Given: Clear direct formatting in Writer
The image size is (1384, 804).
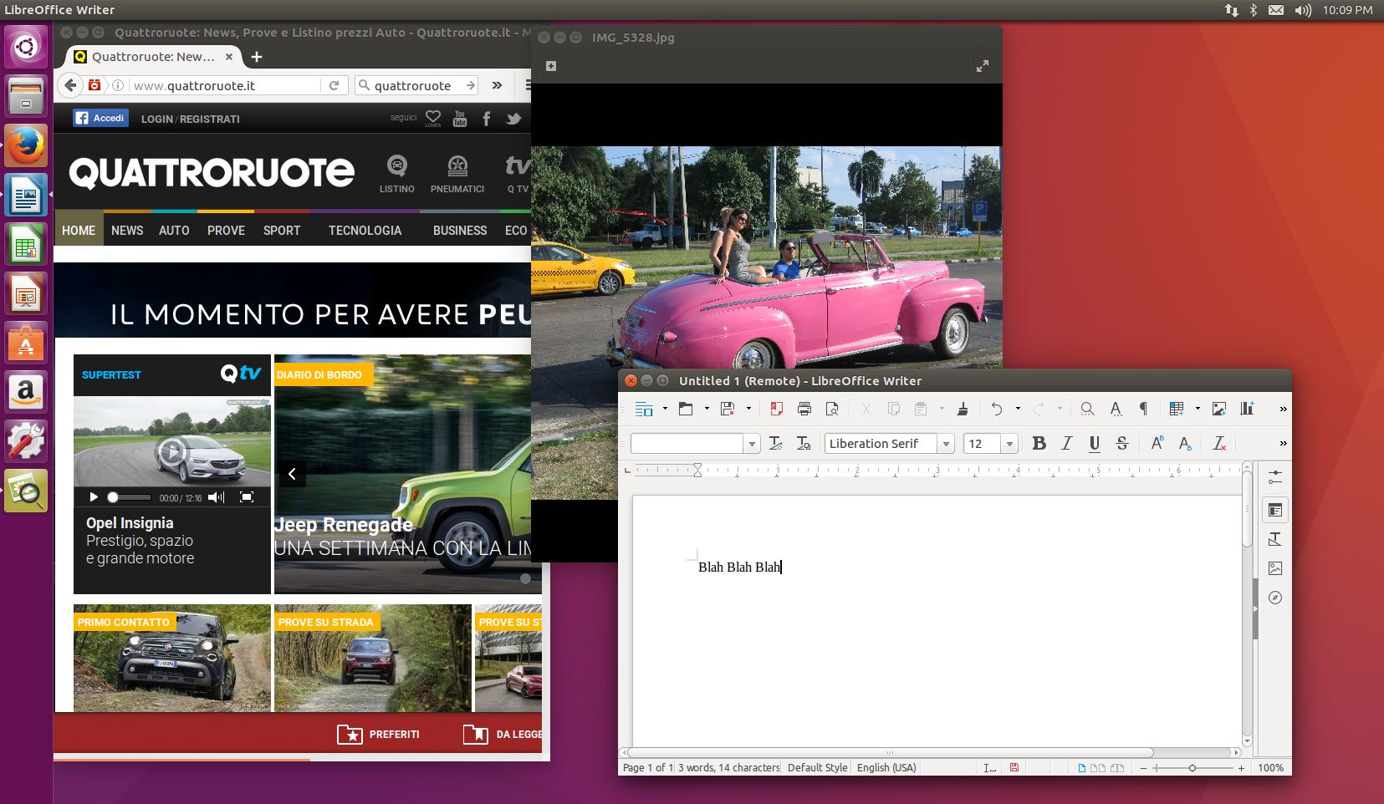Looking at the screenshot, I should [1219, 444].
